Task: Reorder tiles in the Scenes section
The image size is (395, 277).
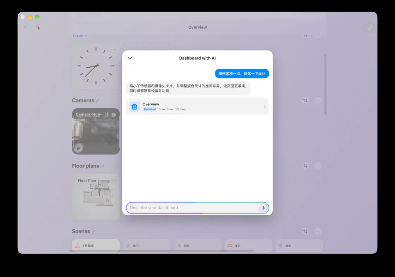Action: pos(305,231)
